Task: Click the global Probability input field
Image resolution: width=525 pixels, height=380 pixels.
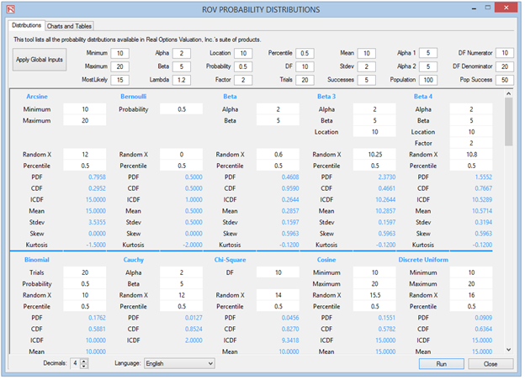Action: click(x=243, y=66)
